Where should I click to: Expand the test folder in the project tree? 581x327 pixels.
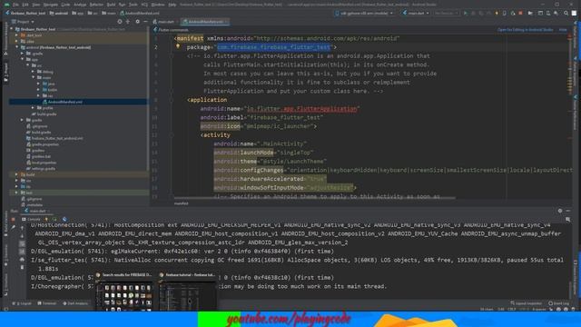(x=16, y=193)
